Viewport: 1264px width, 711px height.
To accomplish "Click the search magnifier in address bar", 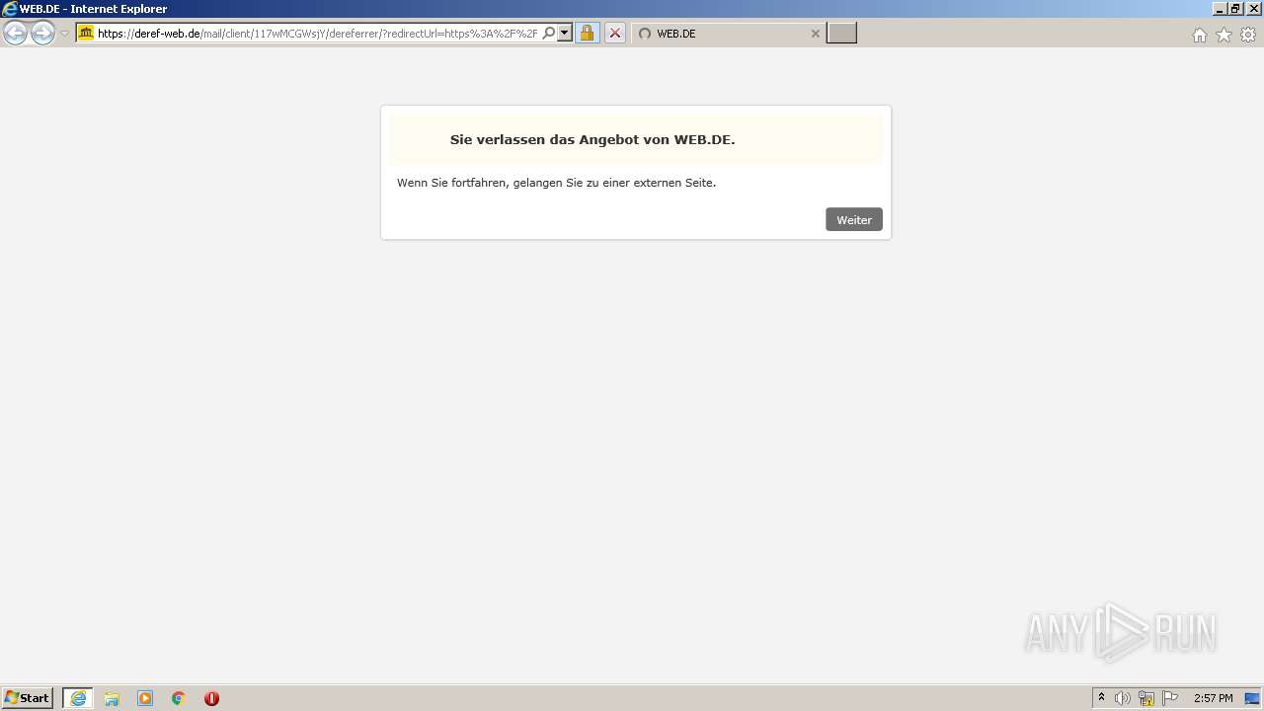I will [x=548, y=33].
